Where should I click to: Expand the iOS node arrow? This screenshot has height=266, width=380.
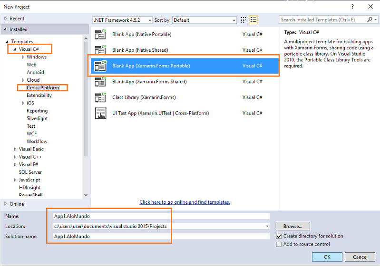coord(23,103)
